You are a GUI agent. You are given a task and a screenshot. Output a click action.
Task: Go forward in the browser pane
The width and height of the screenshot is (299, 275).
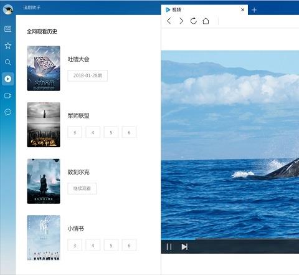coord(181,21)
